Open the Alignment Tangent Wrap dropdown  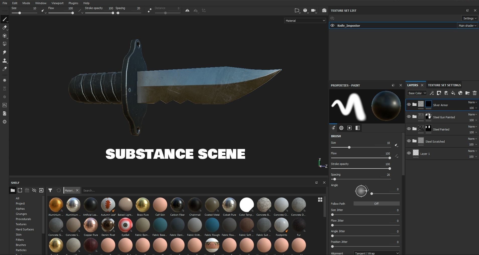click(x=376, y=253)
